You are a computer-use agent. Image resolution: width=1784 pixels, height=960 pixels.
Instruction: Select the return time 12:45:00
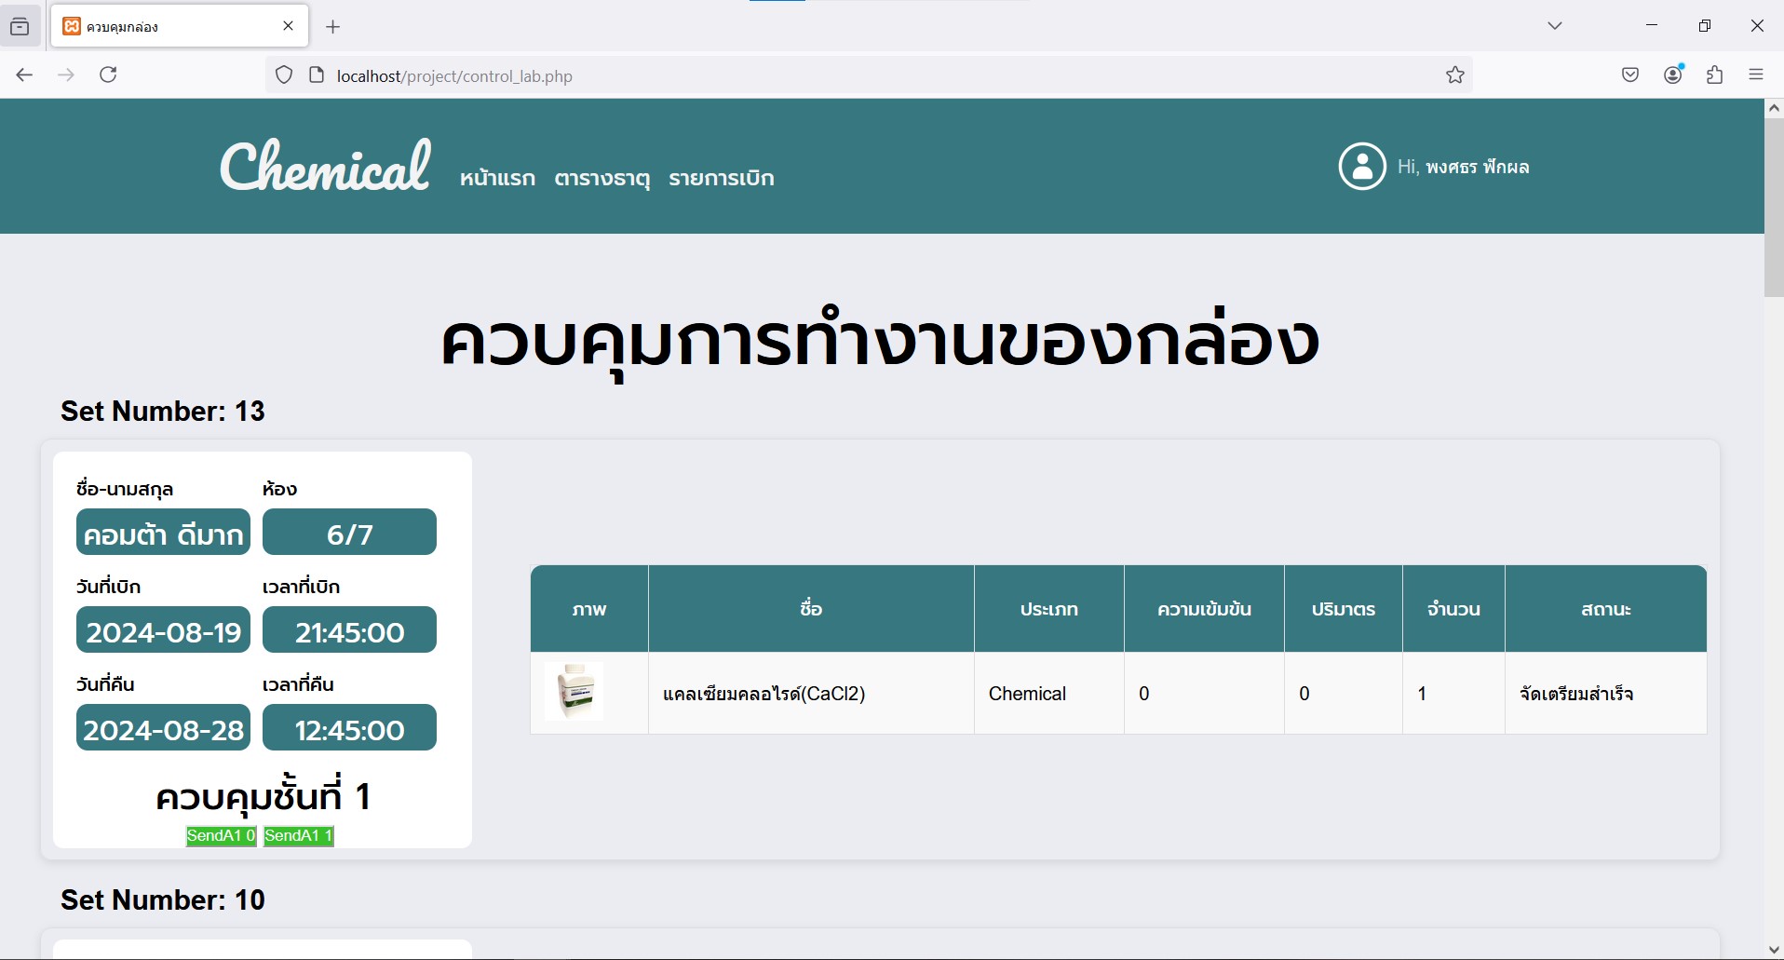(x=349, y=727)
